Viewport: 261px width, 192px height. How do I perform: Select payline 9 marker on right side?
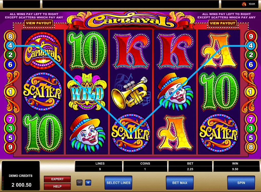[x=251, y=36]
